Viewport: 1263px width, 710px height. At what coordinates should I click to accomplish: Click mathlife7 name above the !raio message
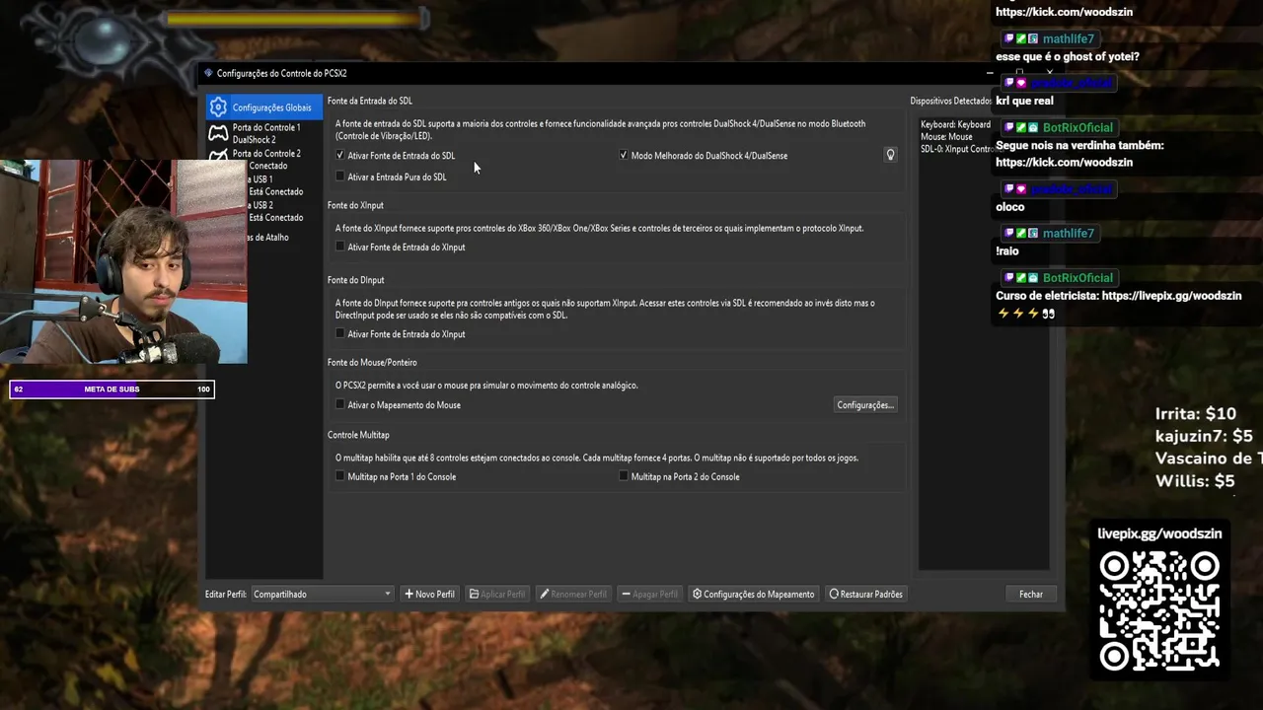[x=1068, y=234]
